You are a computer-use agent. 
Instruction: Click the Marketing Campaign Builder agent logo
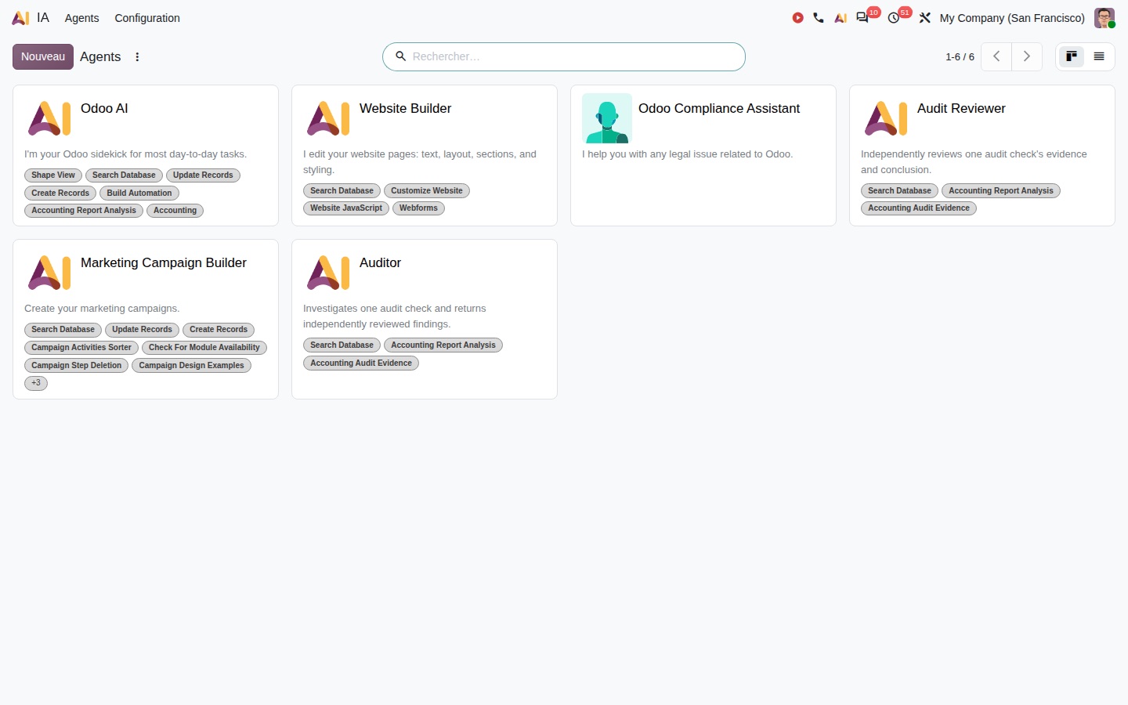49,273
